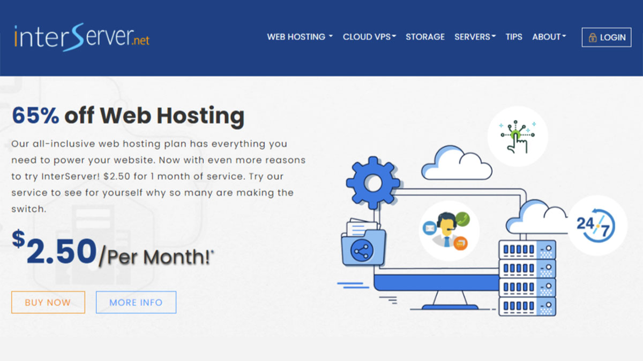Screen dimensions: 643x361
Task: Click the shared folder icon
Action: pyautogui.click(x=363, y=243)
